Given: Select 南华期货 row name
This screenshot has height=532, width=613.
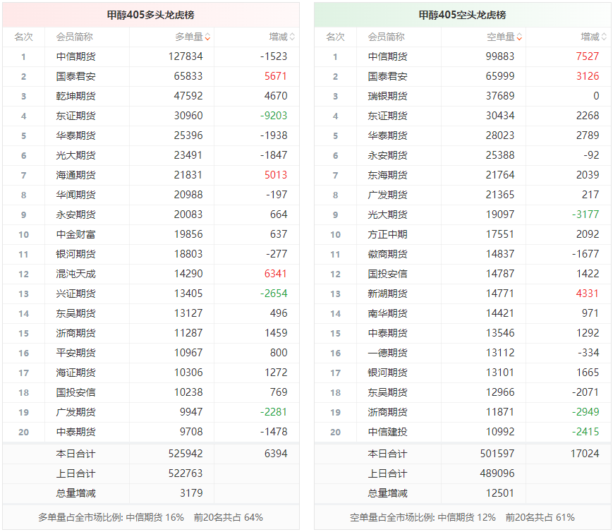Looking at the screenshot, I should [x=387, y=313].
